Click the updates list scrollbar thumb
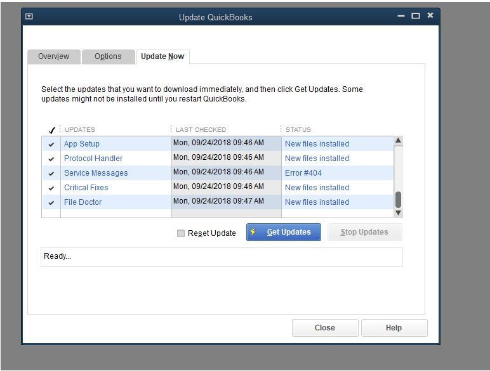Screen dimensions: 490x371 point(398,200)
